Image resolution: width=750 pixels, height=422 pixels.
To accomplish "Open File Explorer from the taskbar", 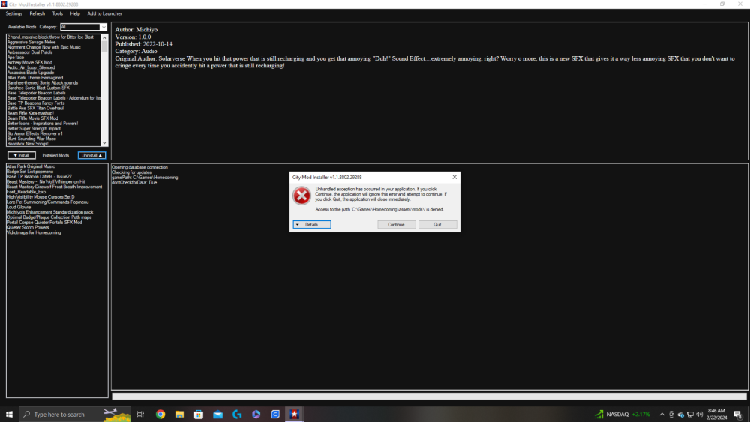I will (x=179, y=414).
